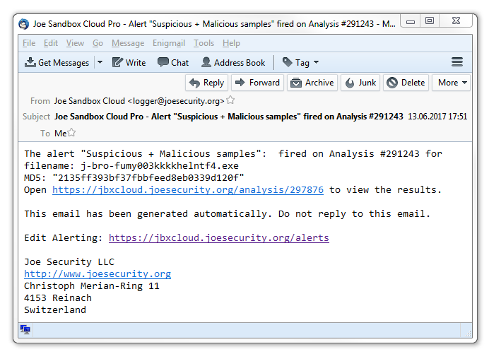Open the analysis/297876 results link
Screen dimensions: 489x354
[188, 189]
